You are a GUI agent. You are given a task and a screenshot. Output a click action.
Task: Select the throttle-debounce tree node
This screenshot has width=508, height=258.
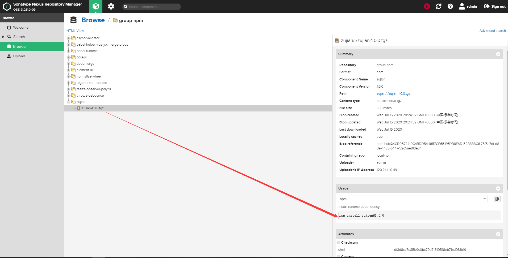point(90,96)
